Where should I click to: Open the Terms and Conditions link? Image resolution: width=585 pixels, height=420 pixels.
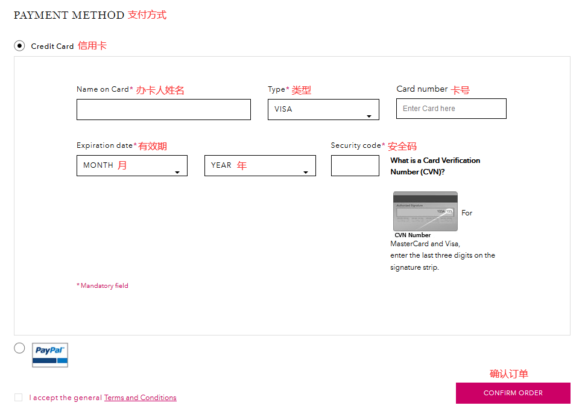click(x=141, y=398)
